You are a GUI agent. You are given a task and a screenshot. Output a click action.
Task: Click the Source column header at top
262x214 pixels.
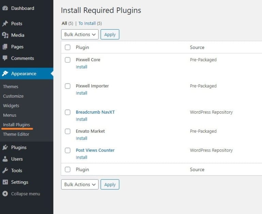(x=197, y=47)
